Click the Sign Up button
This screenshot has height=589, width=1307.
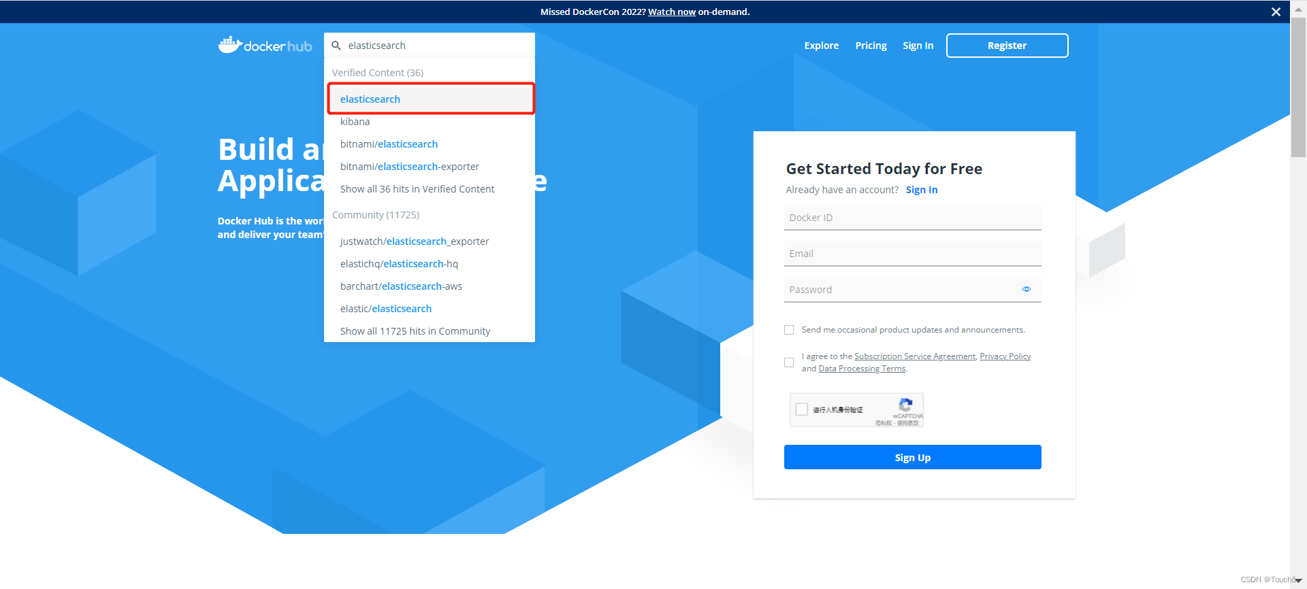pos(912,457)
